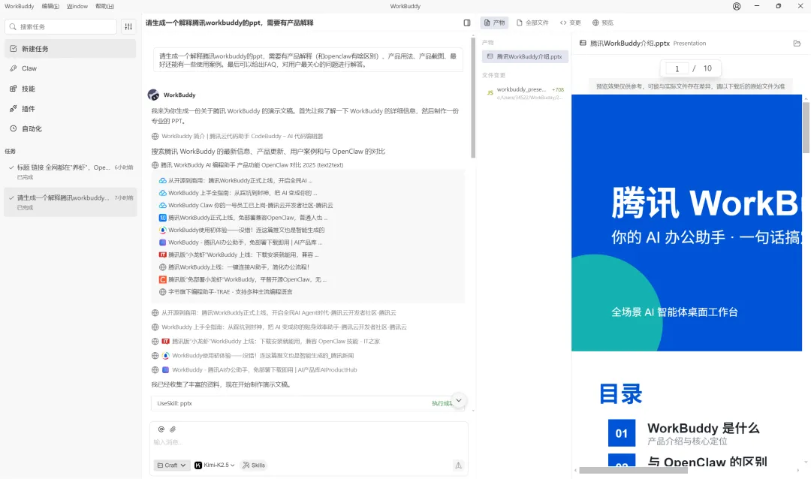The height and width of the screenshot is (479, 811).
Task: Open the 编辑 menu
Action: click(50, 6)
